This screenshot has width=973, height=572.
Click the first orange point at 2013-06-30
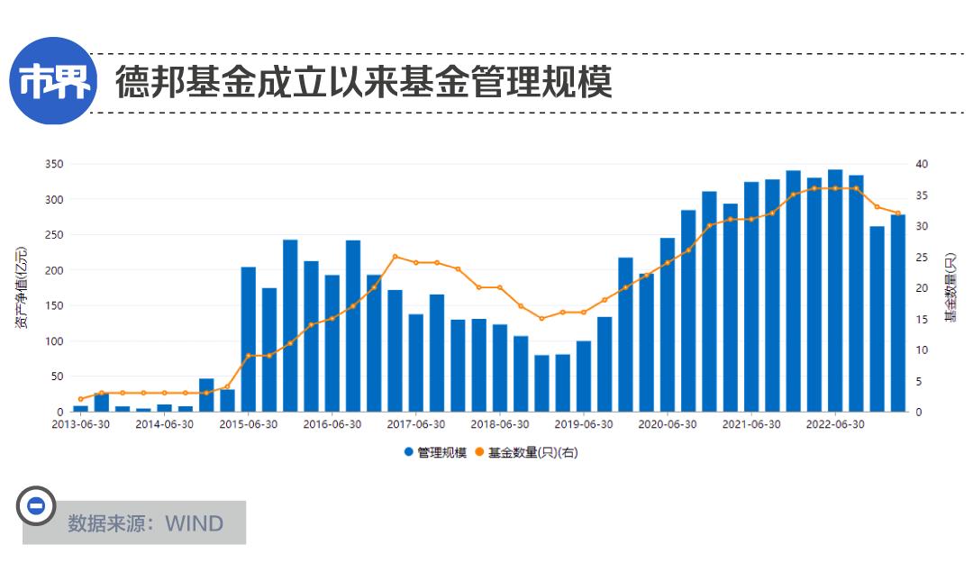[80, 397]
